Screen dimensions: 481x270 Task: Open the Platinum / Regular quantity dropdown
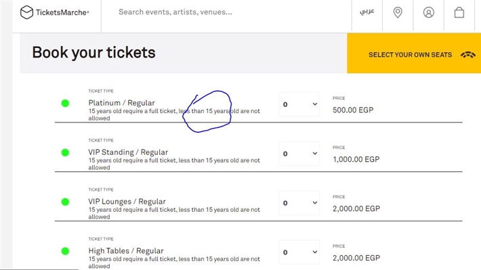click(x=299, y=104)
